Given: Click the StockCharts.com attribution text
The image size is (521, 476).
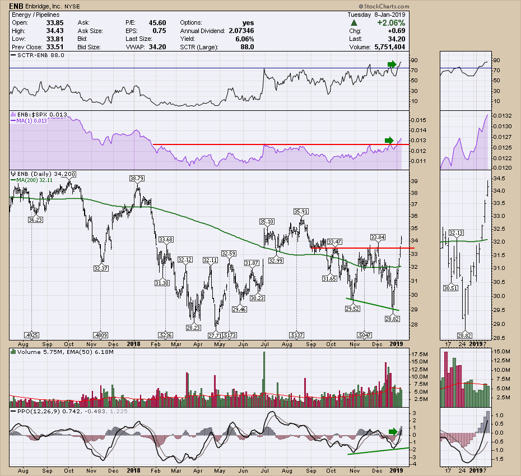Looking at the screenshot, I should (x=383, y=6).
